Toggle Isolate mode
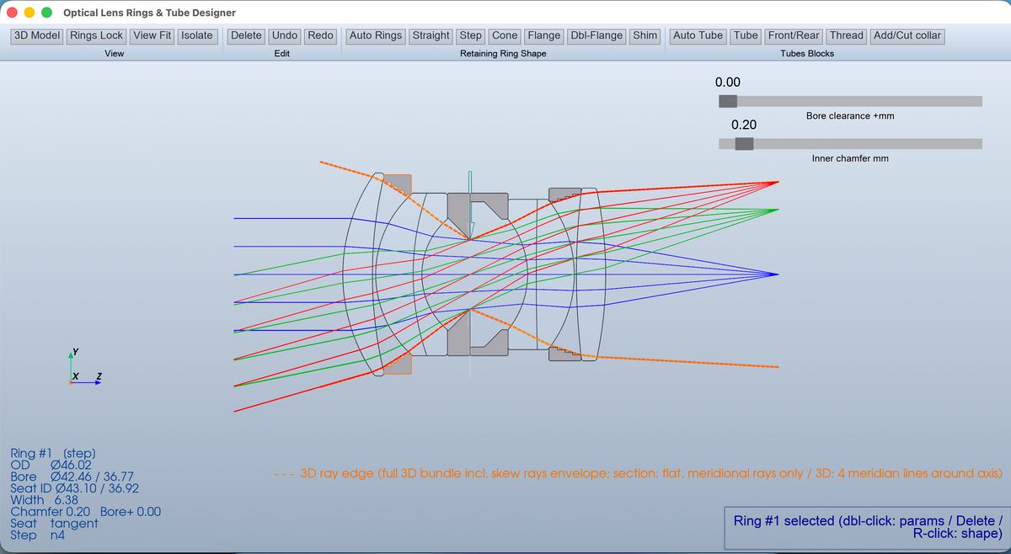1011x554 pixels. [197, 35]
